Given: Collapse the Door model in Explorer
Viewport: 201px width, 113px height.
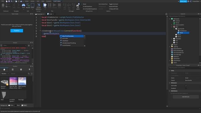Looking at the screenshot, I should click(x=172, y=27).
